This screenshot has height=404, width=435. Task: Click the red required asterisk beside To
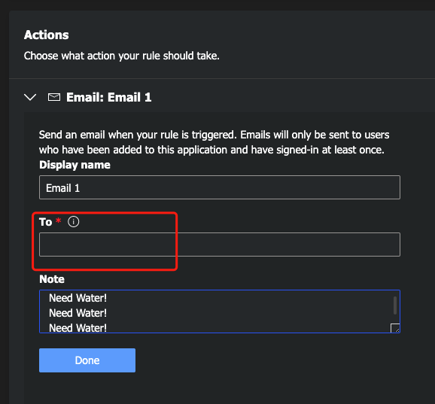[x=58, y=220]
